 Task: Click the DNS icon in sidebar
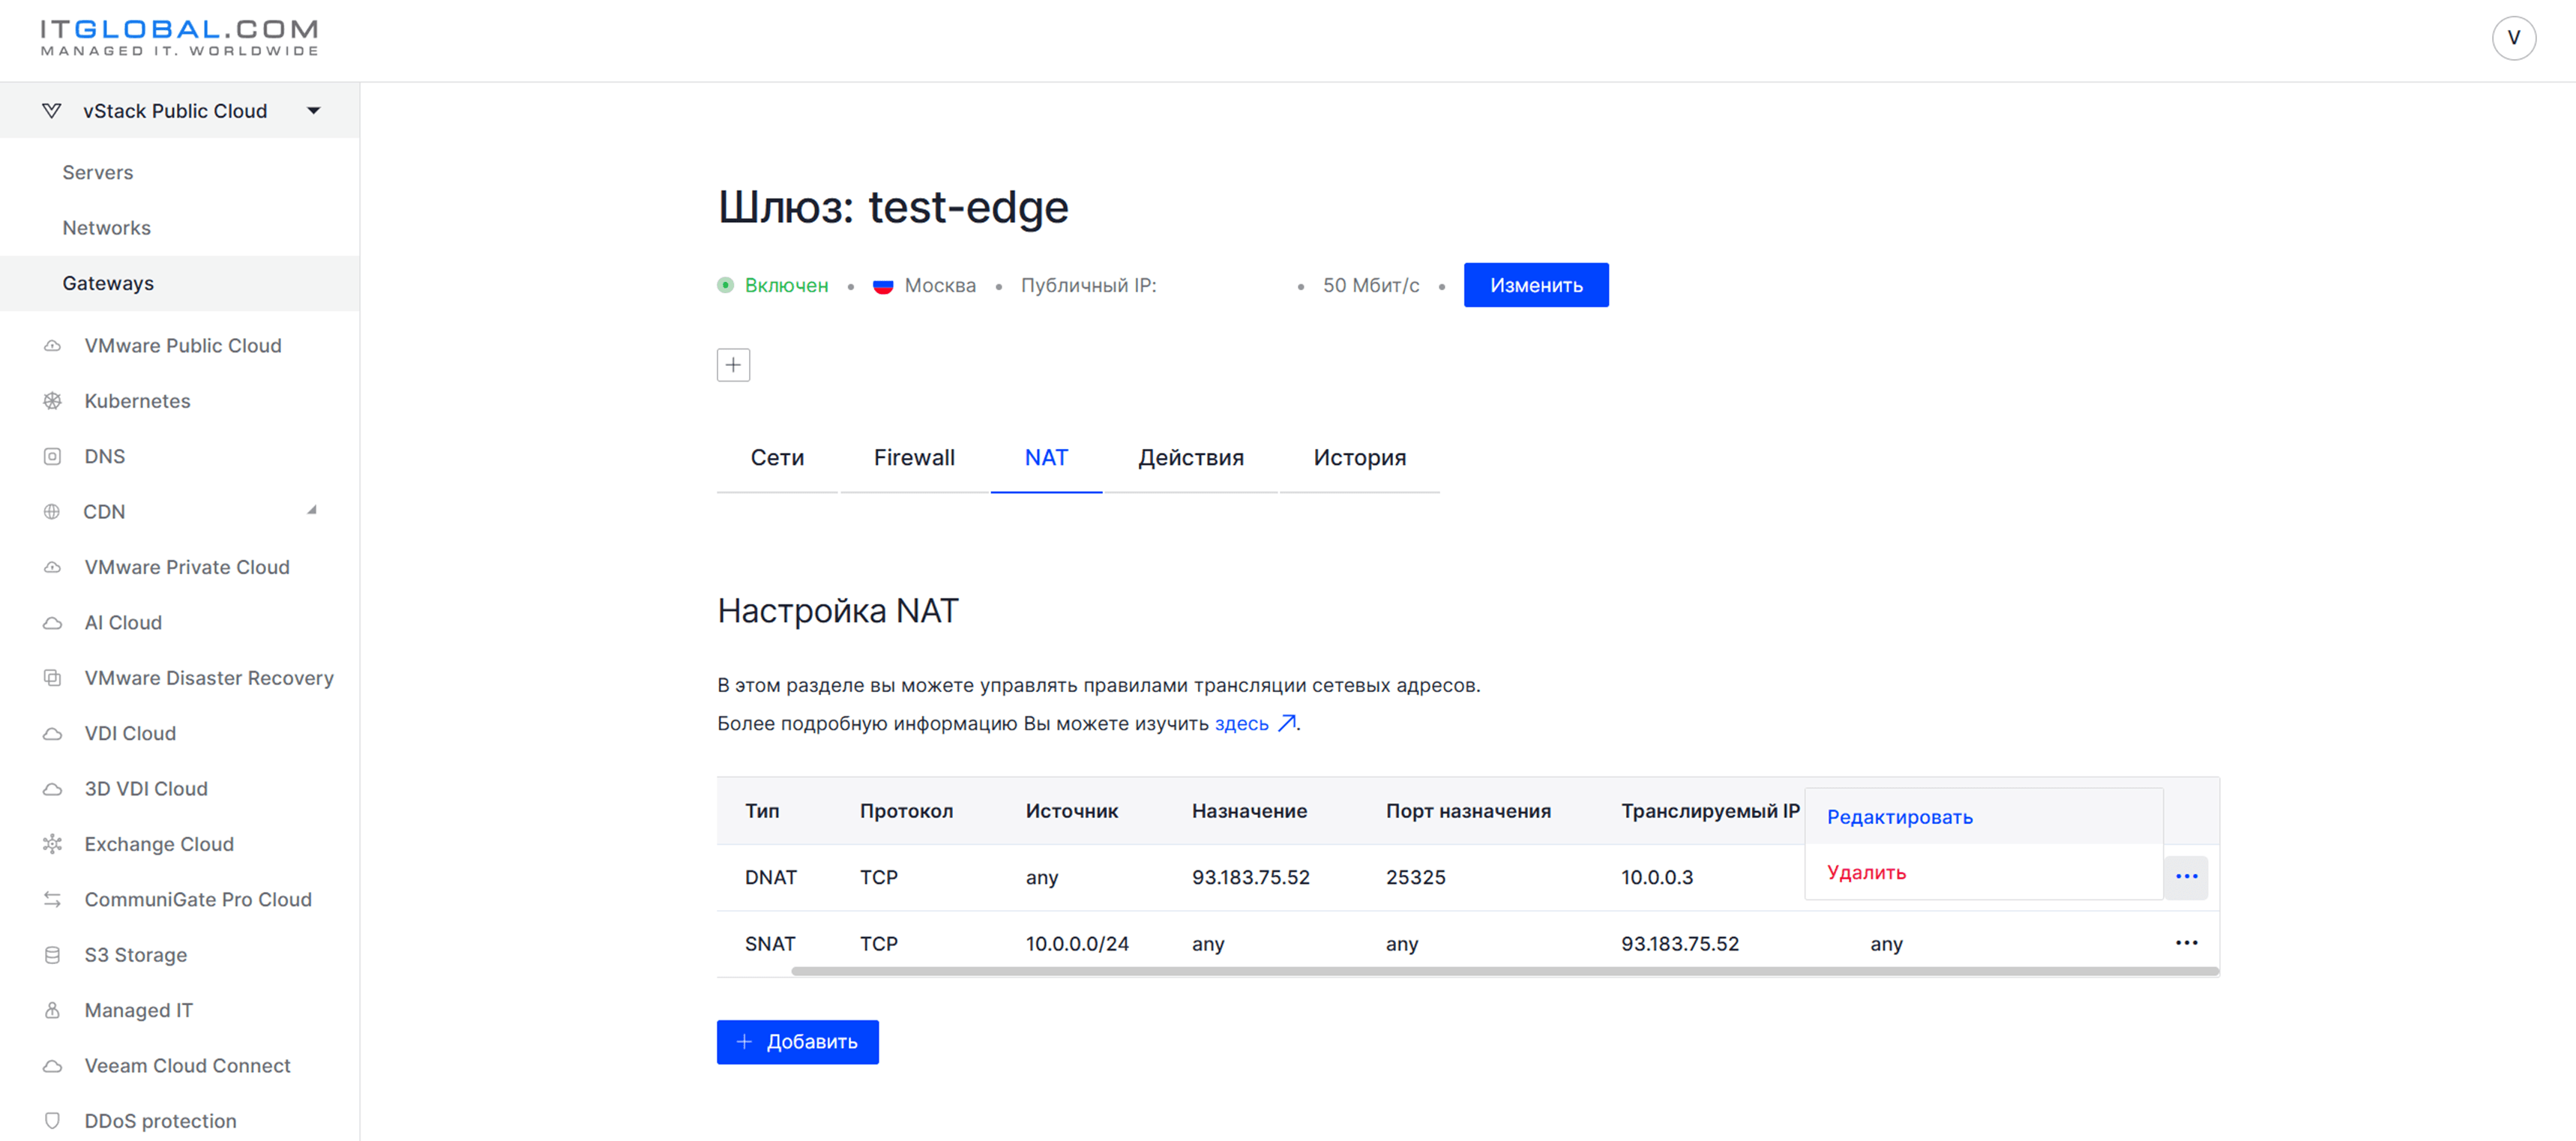coord(52,456)
